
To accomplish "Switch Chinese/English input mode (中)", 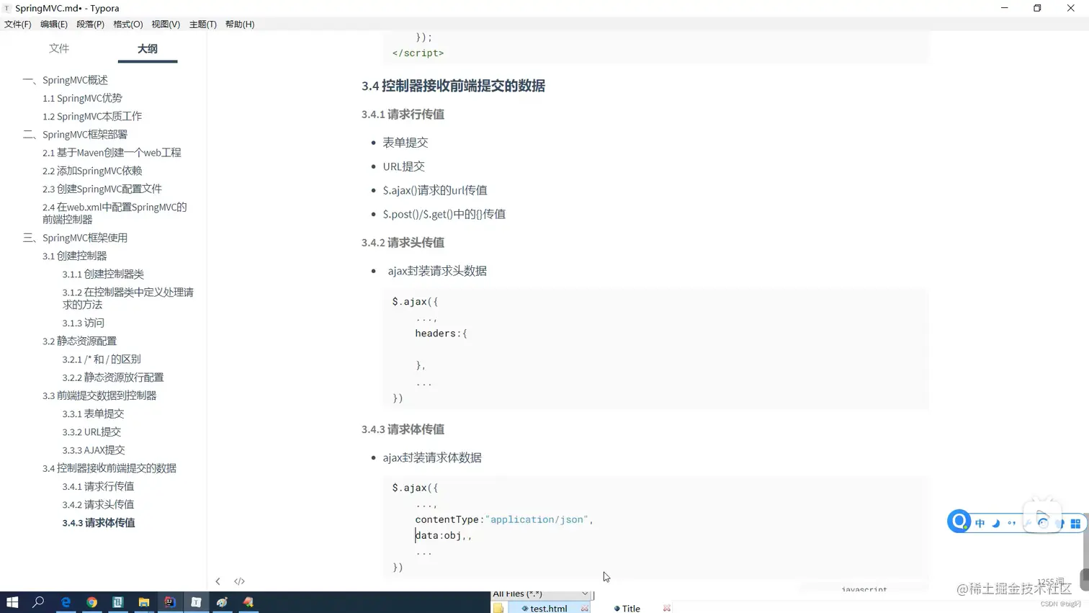I will point(980,524).
